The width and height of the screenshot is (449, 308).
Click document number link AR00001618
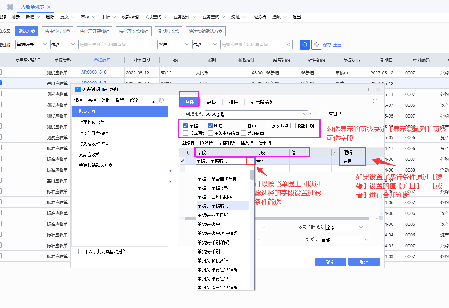[94, 72]
